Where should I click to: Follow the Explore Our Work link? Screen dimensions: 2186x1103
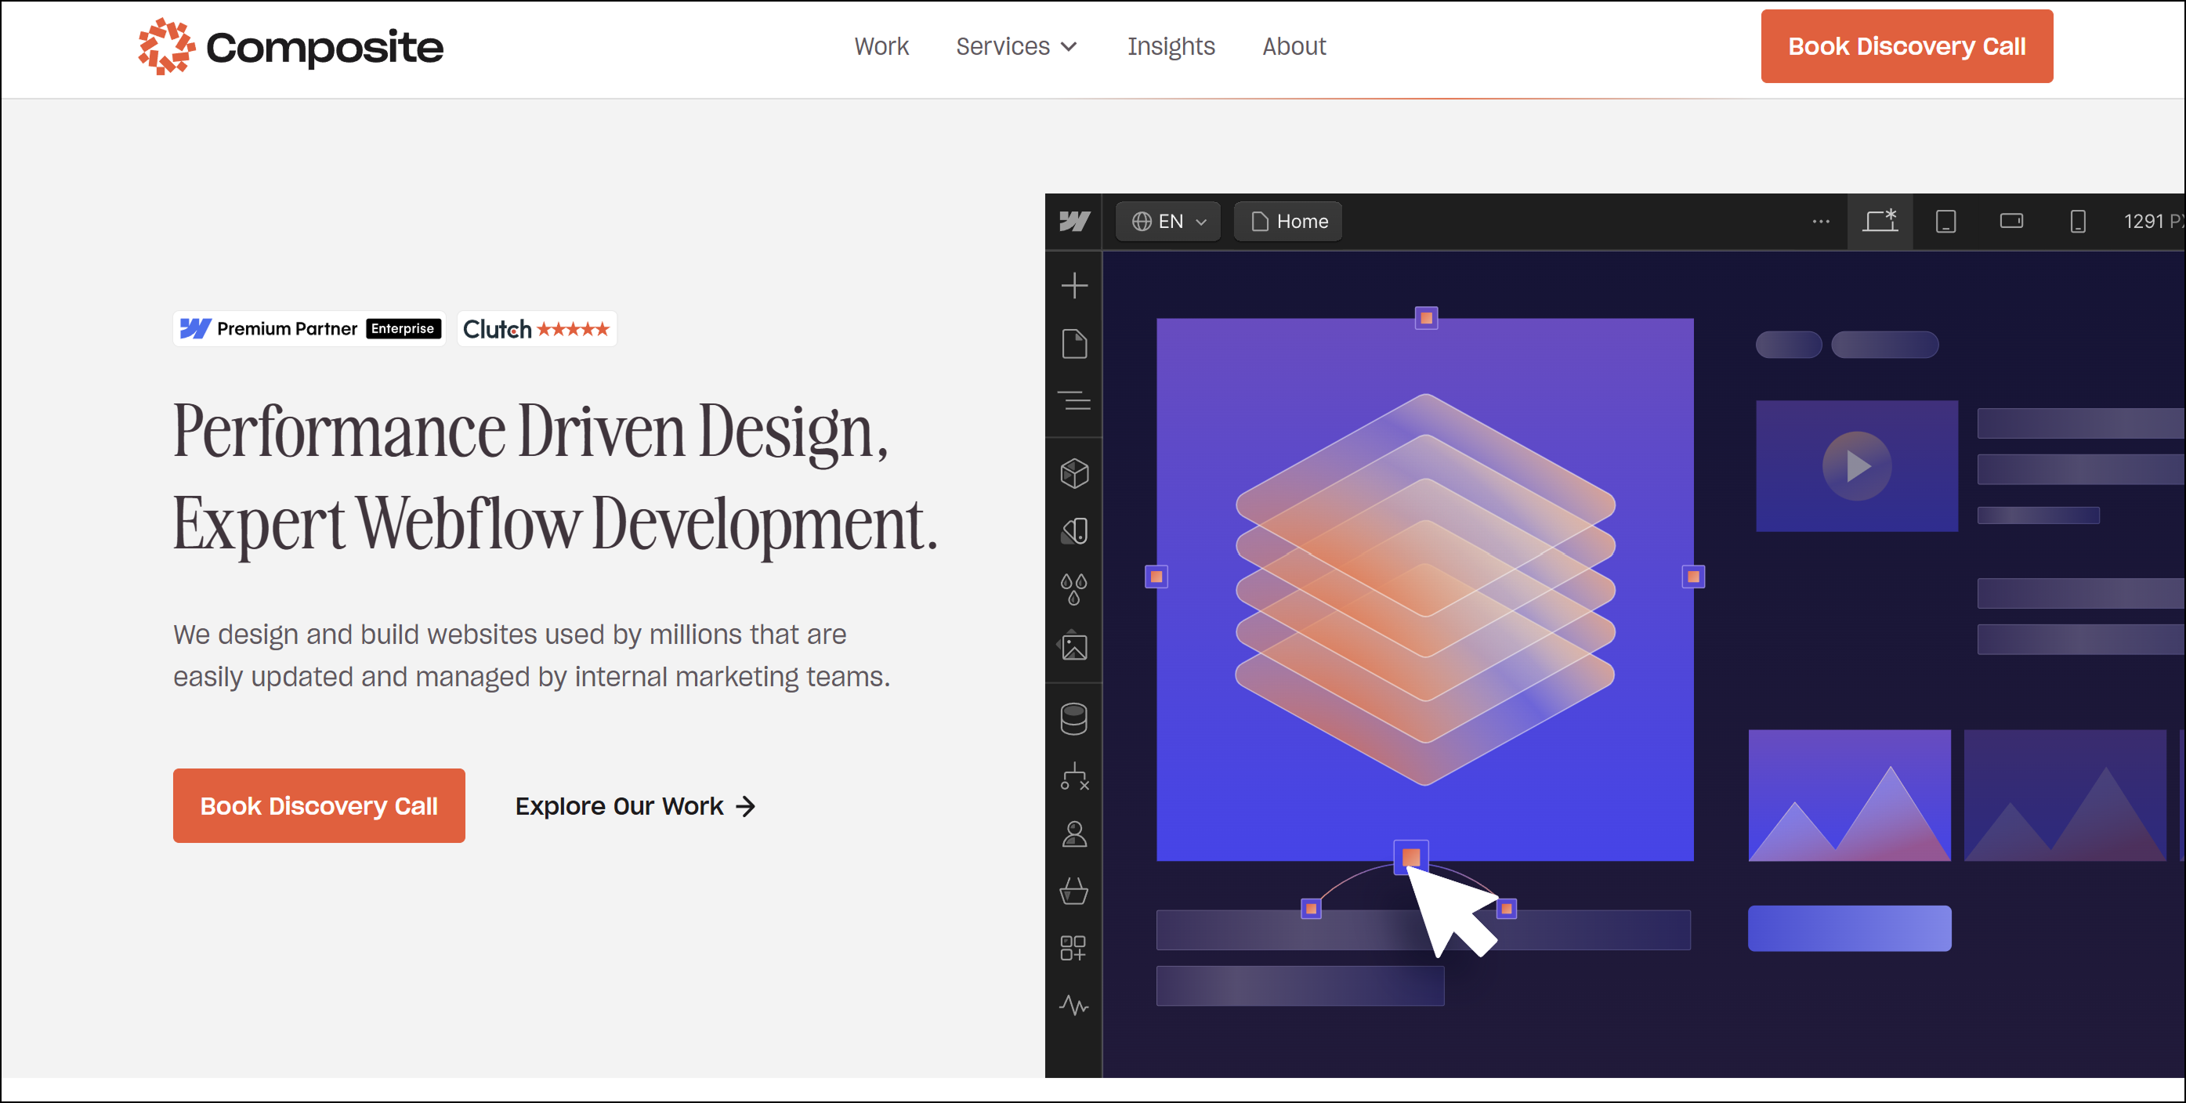coord(634,806)
